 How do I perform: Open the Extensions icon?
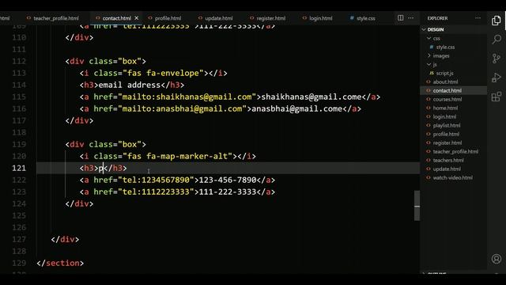coord(497,97)
